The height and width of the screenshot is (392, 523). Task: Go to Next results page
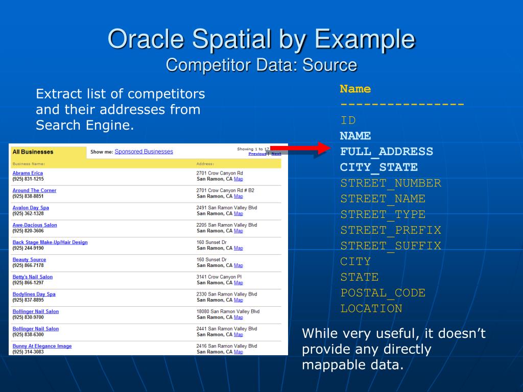[276, 154]
